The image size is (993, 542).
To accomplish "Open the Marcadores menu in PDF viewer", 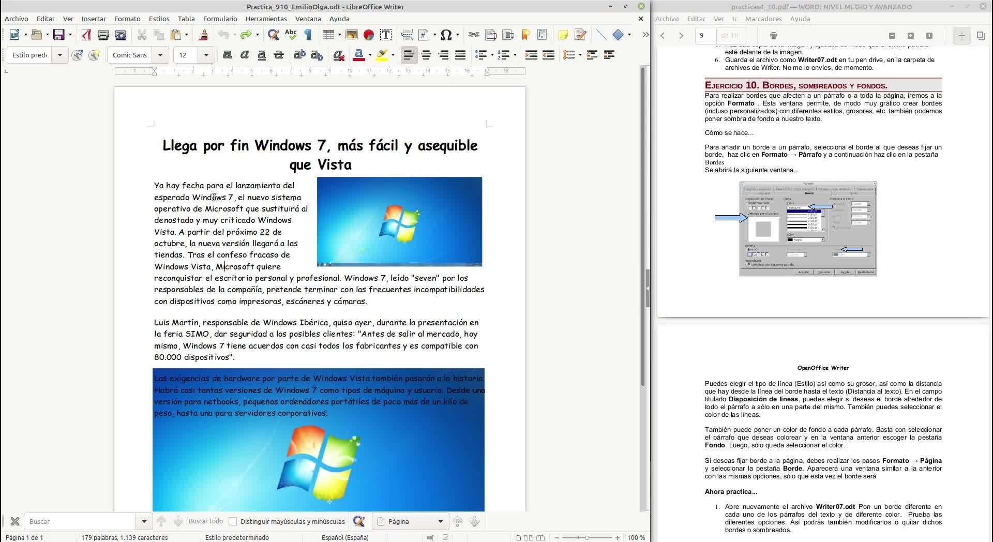I will (x=763, y=19).
